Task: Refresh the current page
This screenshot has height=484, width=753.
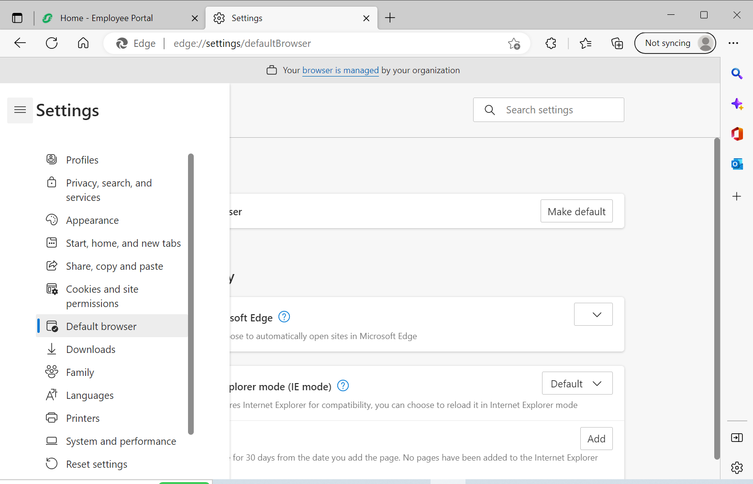Action: (x=52, y=43)
